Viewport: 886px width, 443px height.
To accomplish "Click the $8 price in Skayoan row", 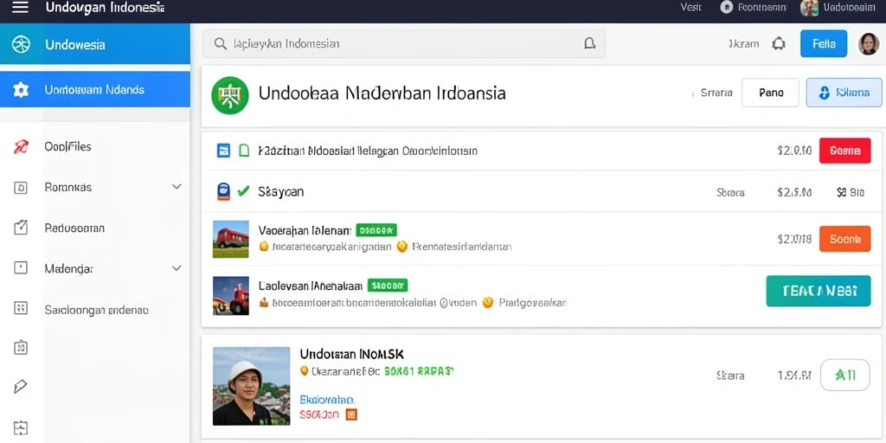I will pyautogui.click(x=851, y=192).
